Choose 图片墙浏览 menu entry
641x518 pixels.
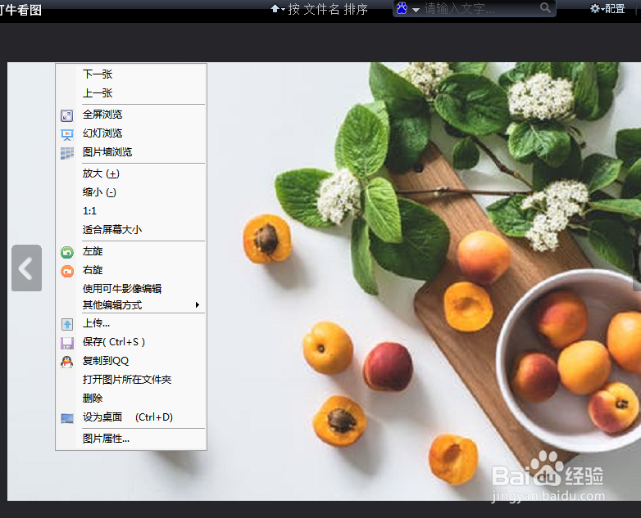click(x=131, y=152)
